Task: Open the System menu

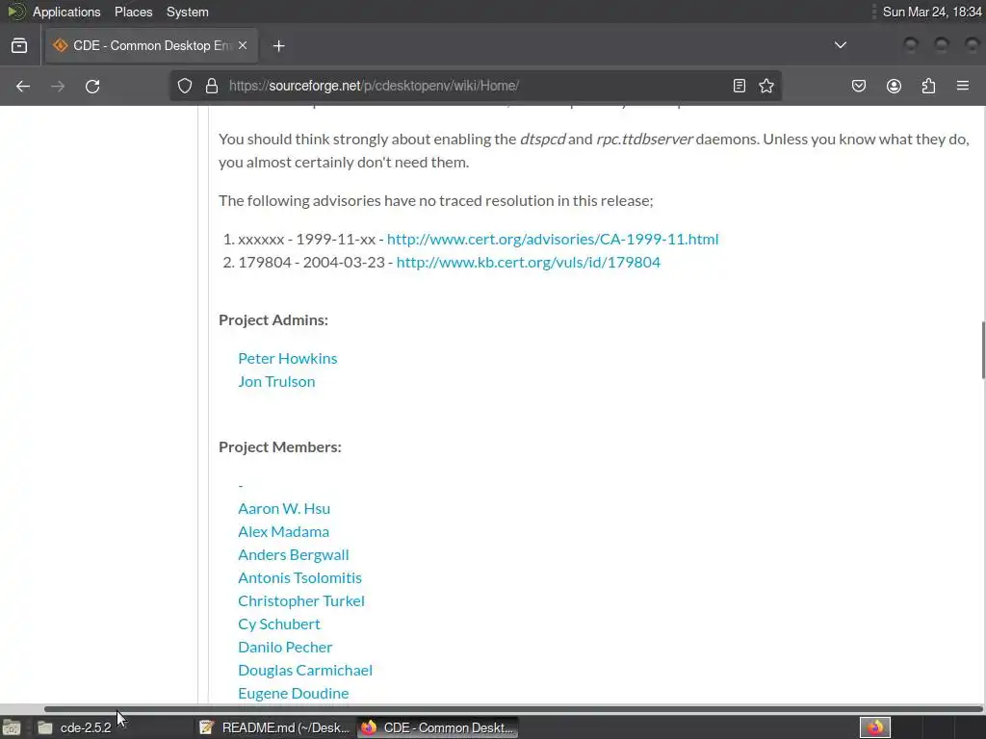Action: point(188,12)
